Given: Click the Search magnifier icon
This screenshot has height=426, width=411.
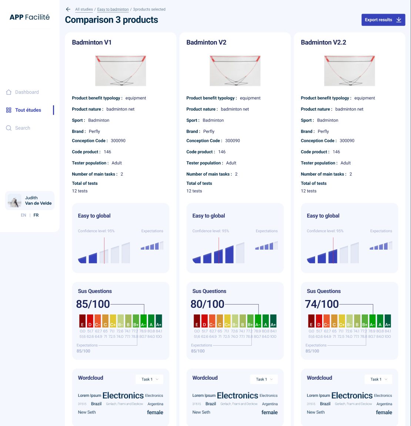Looking at the screenshot, I should point(9,128).
